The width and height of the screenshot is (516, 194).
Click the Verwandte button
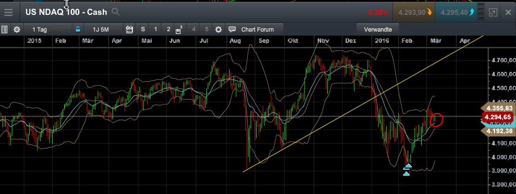[x=378, y=29]
